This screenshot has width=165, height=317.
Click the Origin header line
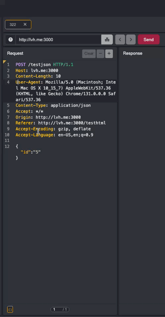point(48,117)
